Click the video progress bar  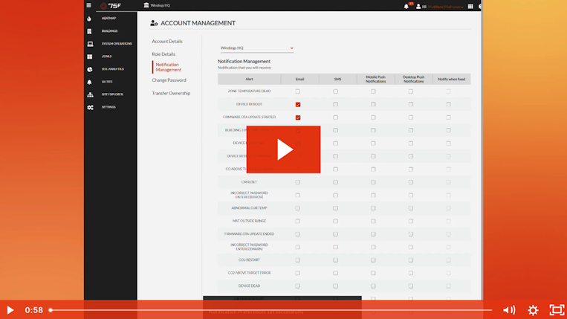[x=271, y=310]
